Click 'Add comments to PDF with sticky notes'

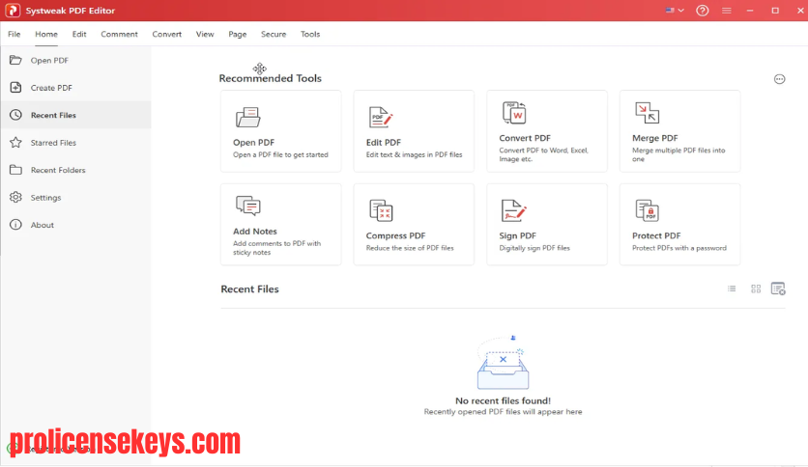276,248
